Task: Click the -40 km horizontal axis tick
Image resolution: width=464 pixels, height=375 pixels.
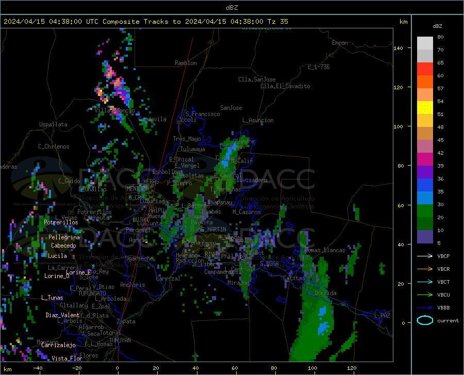Action: tap(38, 368)
